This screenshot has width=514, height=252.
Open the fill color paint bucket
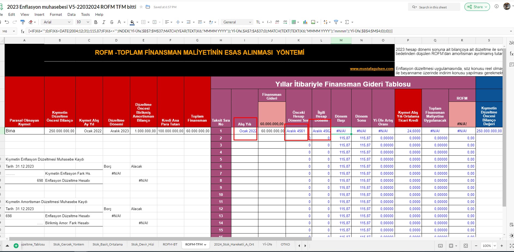[132, 22]
